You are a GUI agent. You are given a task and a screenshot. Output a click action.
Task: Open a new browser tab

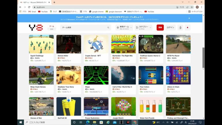point(54,2)
